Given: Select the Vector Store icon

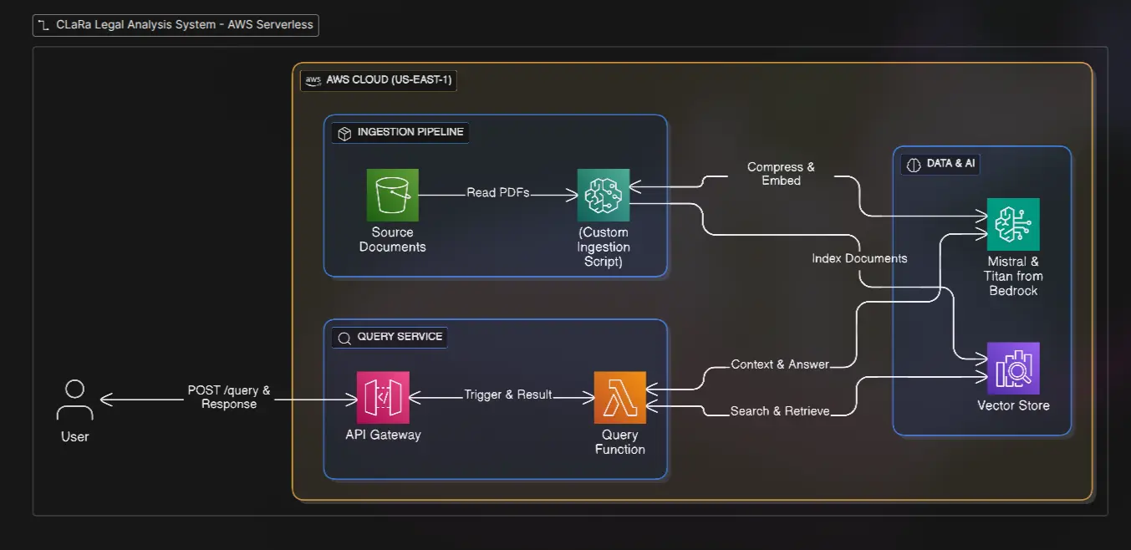Looking at the screenshot, I should 1012,367.
